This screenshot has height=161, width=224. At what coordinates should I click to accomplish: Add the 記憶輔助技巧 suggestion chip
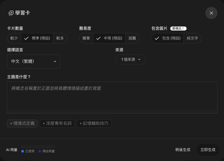[94, 123]
